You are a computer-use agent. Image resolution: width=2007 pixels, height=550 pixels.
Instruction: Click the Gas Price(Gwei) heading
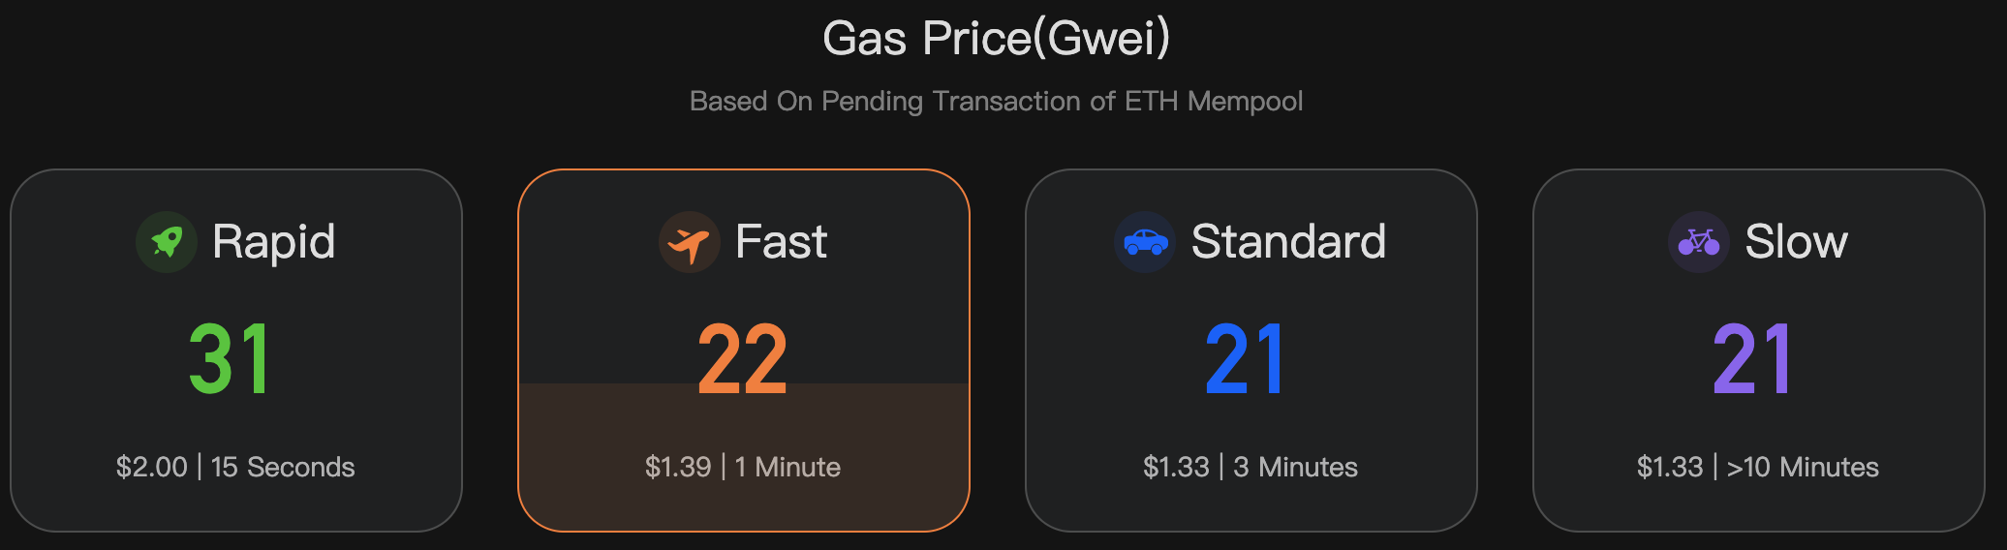997,39
